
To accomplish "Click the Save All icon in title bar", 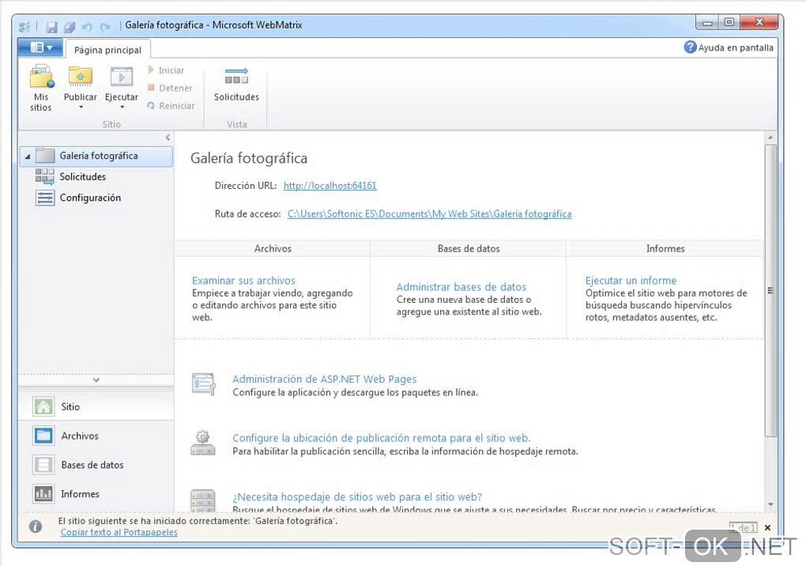I will [70, 27].
